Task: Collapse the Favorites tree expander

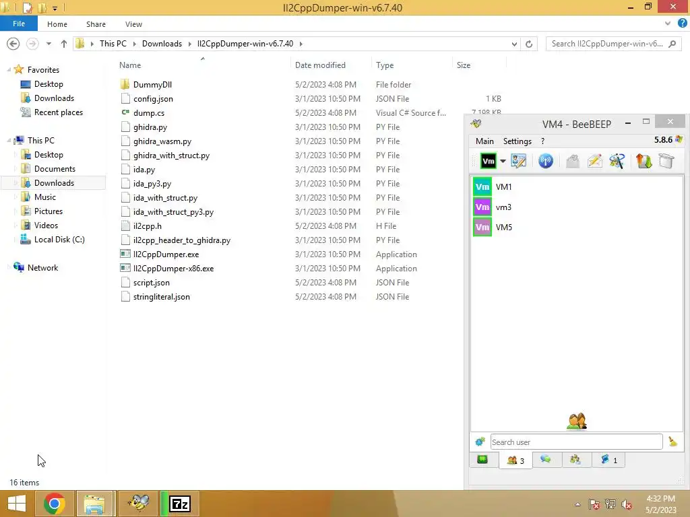Action: [9, 70]
